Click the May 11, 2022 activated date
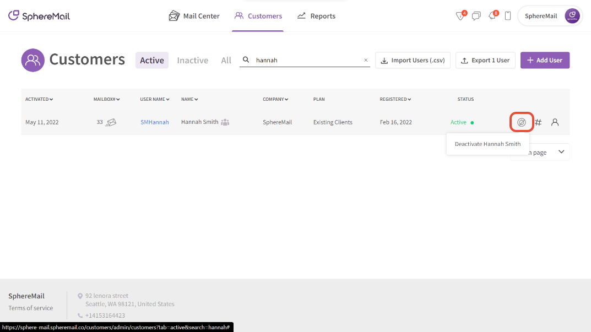This screenshot has height=332, width=591. 42,122
